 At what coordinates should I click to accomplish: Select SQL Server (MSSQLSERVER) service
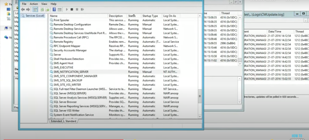(x=70, y=93)
